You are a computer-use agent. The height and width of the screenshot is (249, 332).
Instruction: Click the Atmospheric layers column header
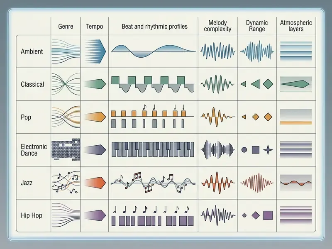(x=296, y=26)
